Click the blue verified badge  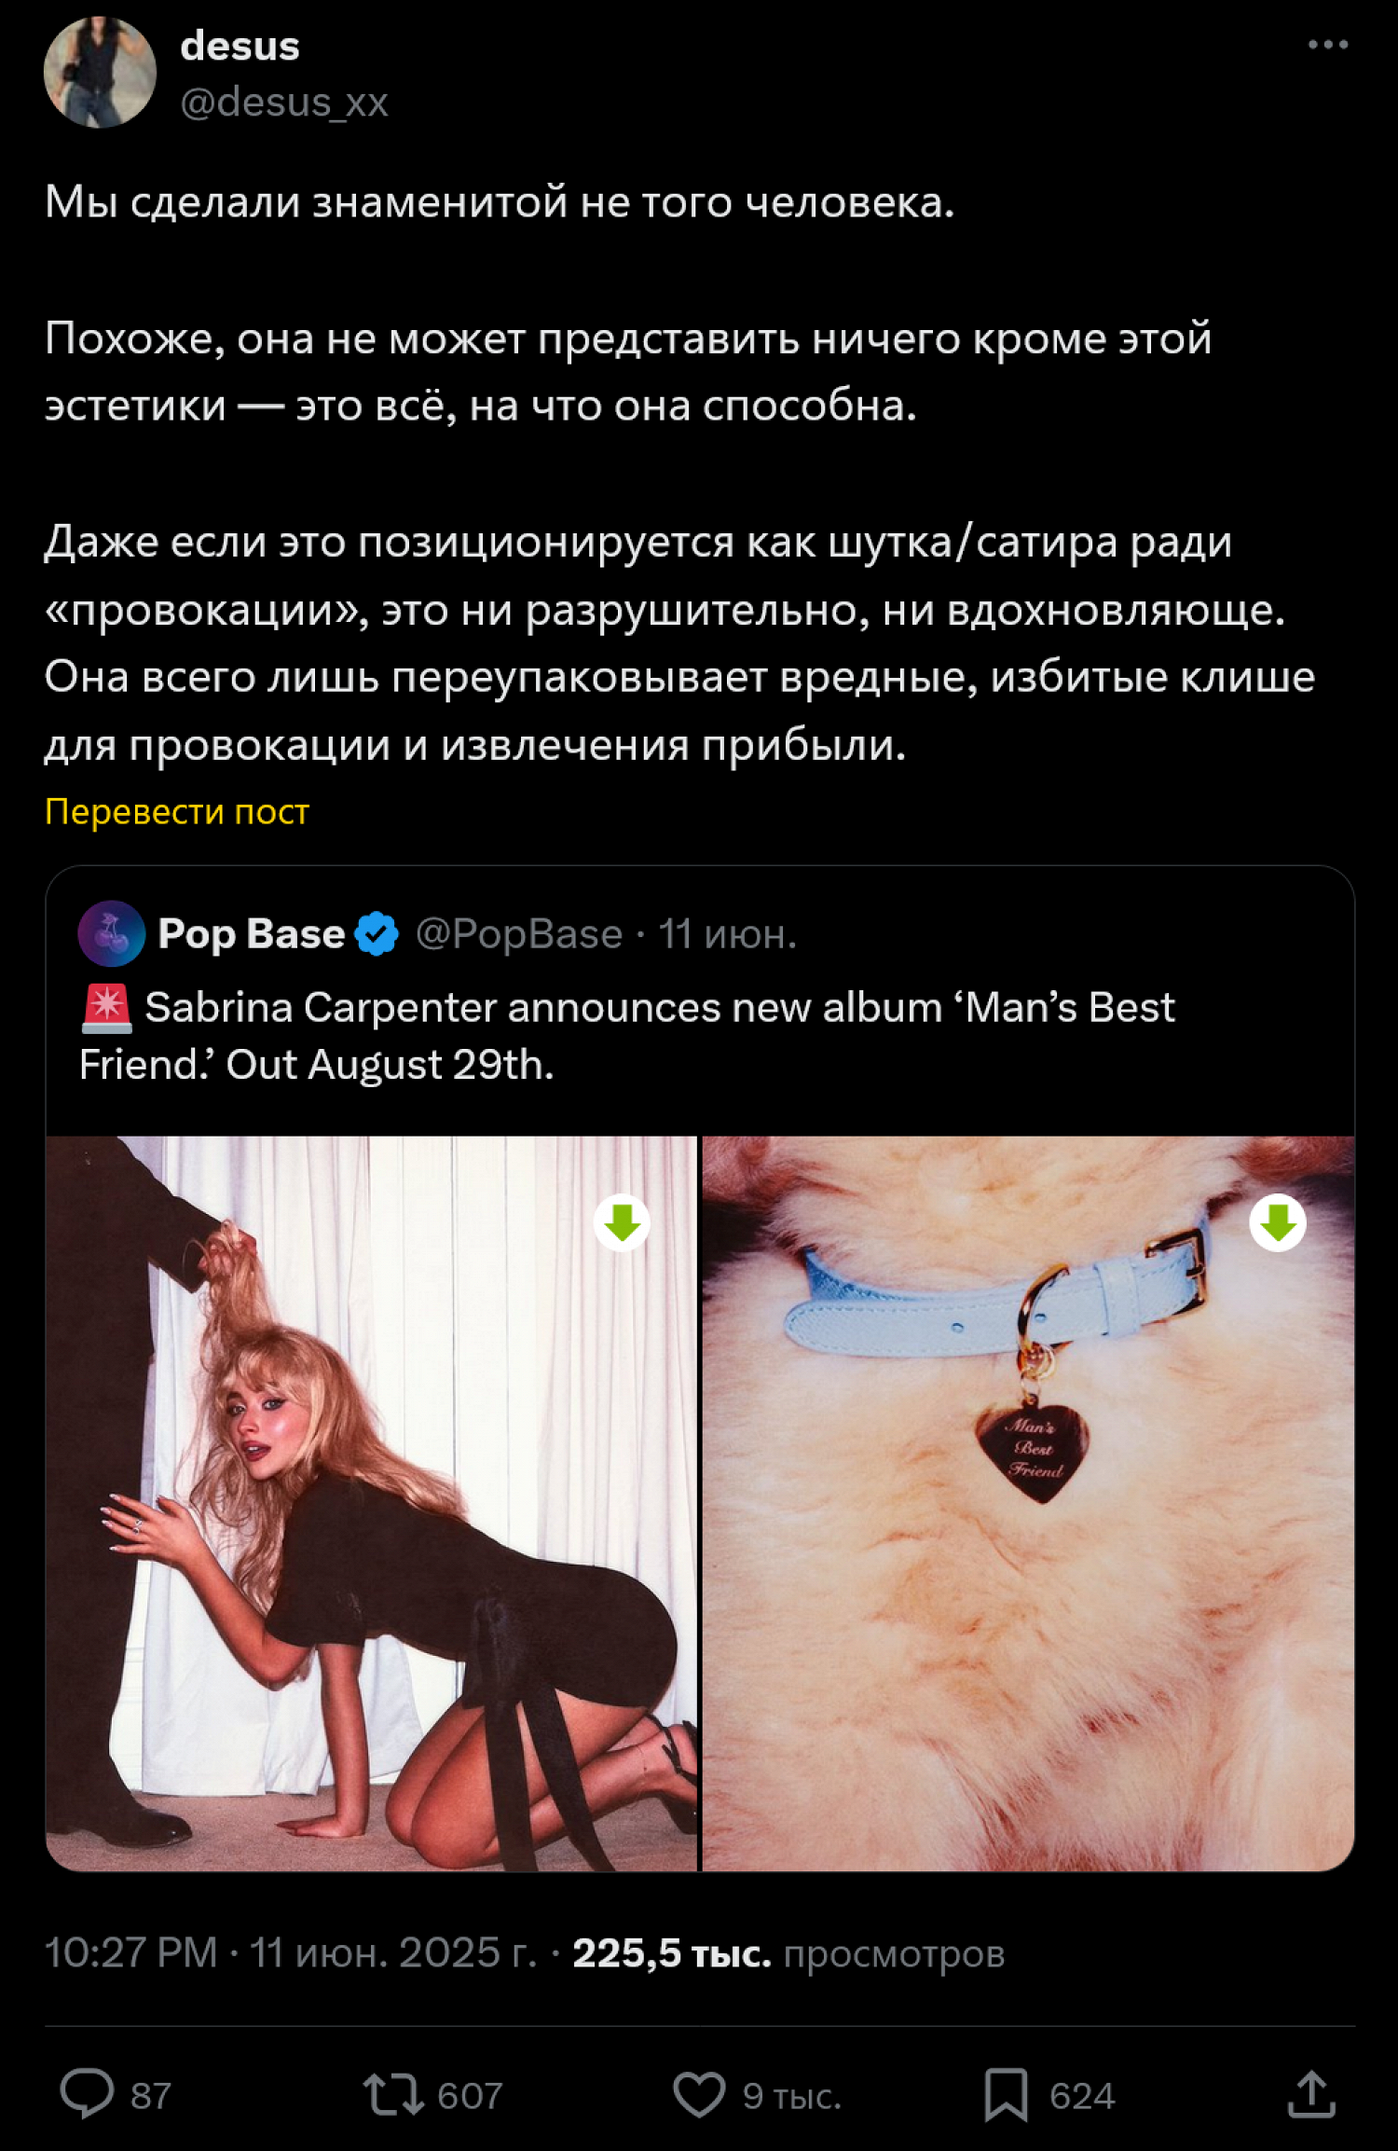[377, 933]
